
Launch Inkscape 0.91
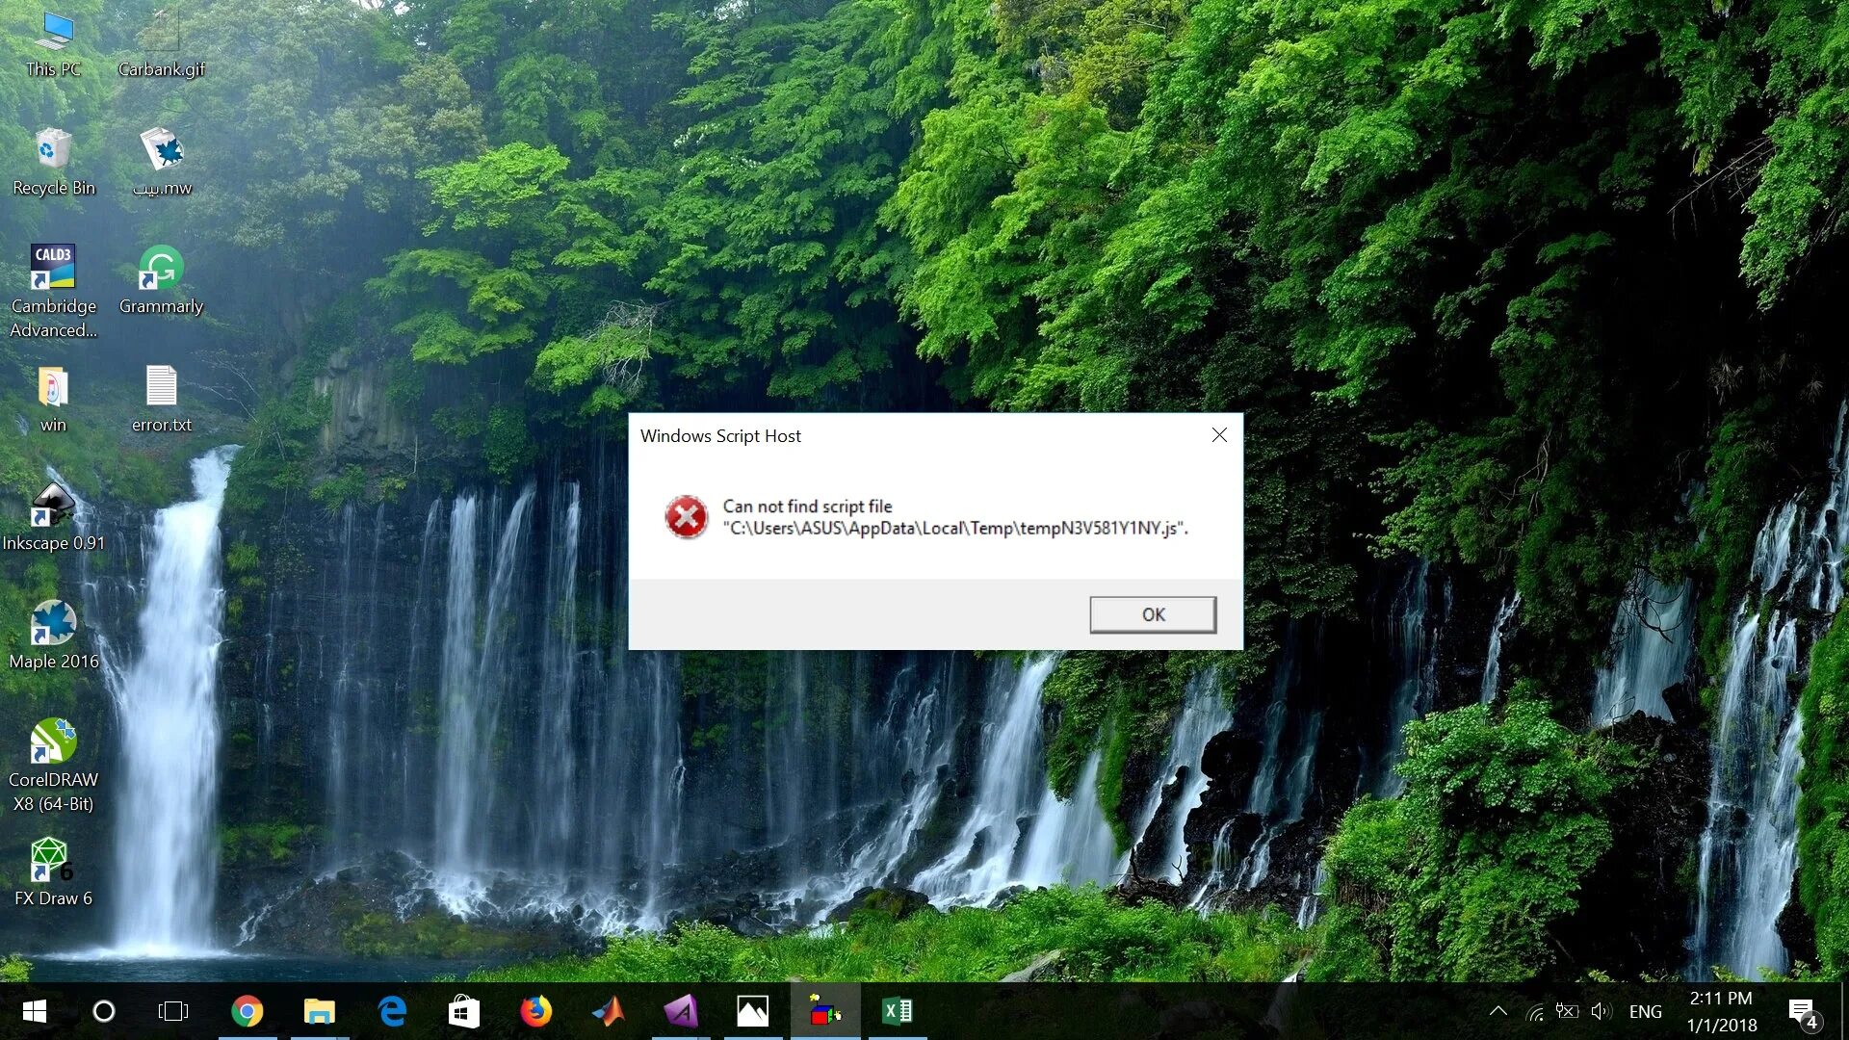tap(52, 506)
